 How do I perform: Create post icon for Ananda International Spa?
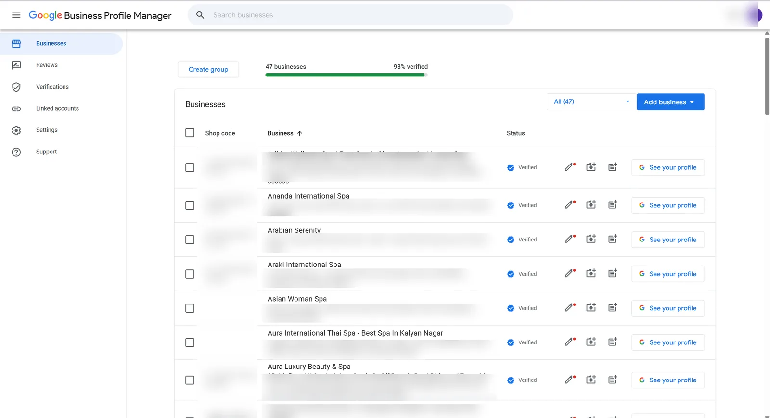pos(613,205)
